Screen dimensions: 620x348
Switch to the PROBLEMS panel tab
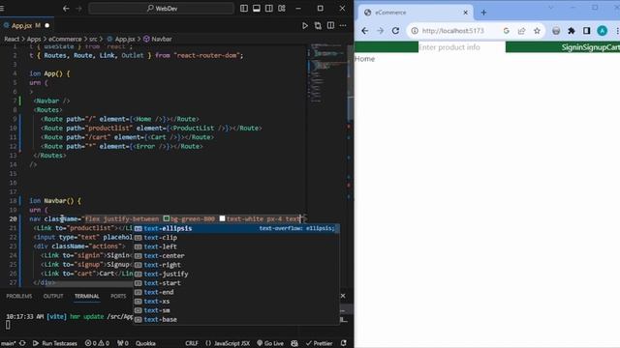(19, 296)
